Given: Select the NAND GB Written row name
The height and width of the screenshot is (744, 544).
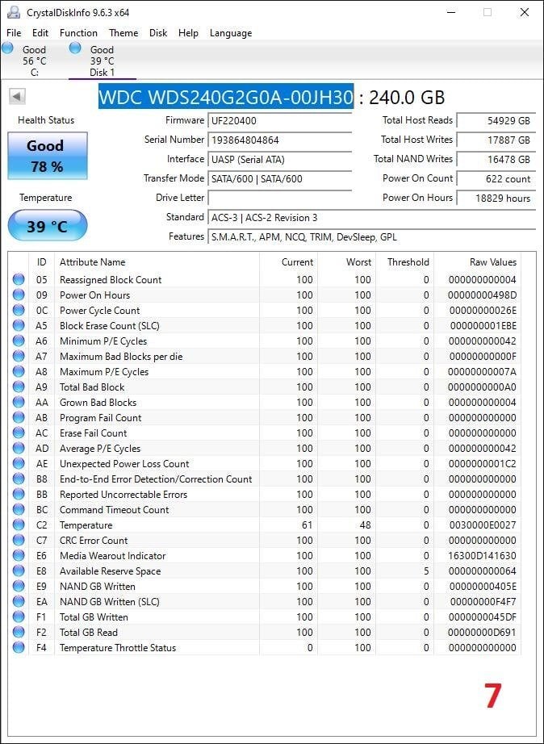Looking at the screenshot, I should [98, 586].
